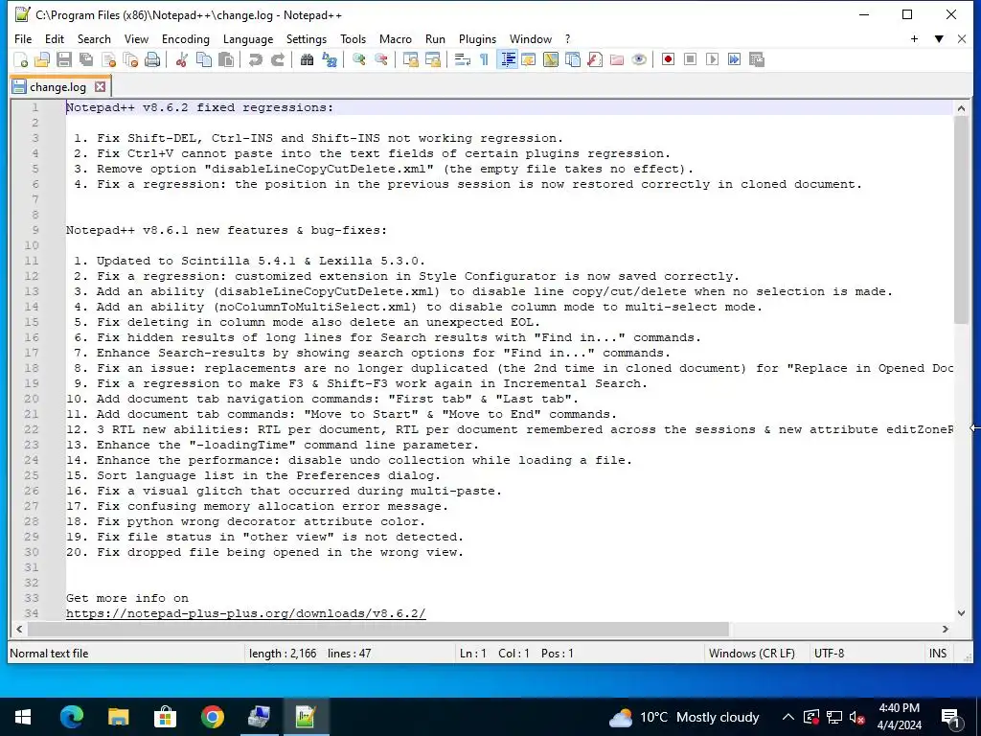
Task: Open the View menu
Action: point(136,38)
